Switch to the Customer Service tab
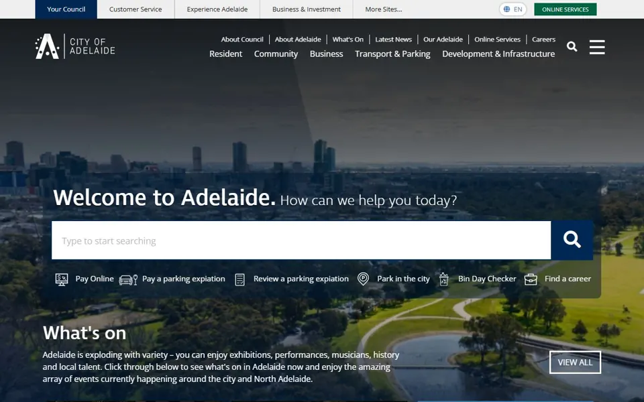Screen dimensions: 644x402 pos(136,9)
